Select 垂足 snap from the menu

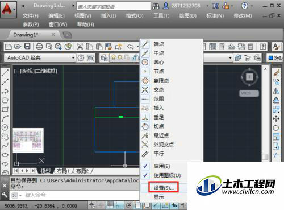pos(158,117)
